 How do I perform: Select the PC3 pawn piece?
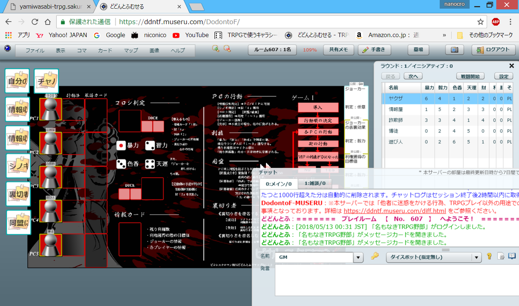click(x=51, y=177)
